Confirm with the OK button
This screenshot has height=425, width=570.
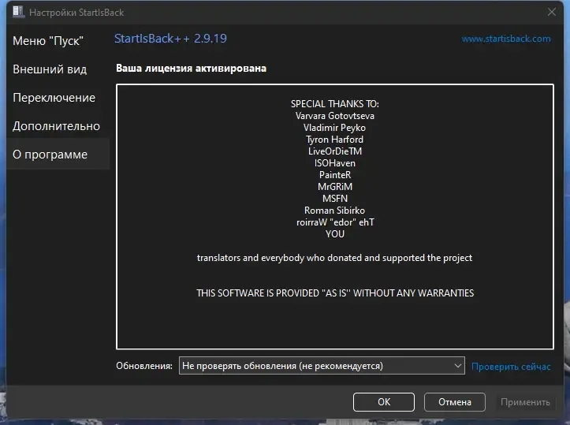point(384,402)
